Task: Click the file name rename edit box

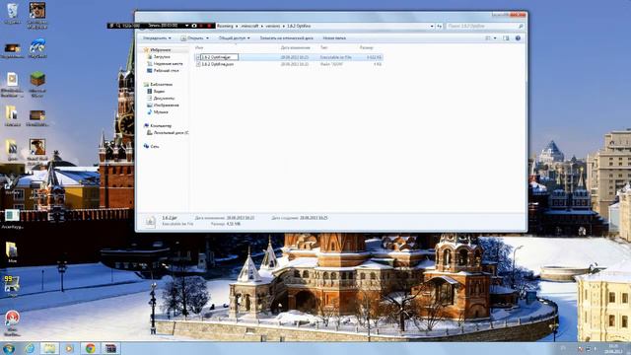Action: [219, 57]
